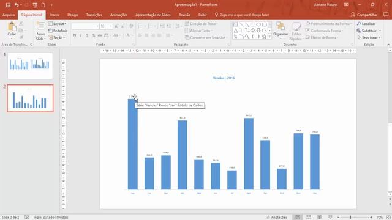Click the spell check icon in status bar

tap(26, 218)
